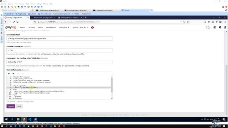The height and width of the screenshot is (128, 228).
Task: Open the MobaXterm Settings menu
Action: 39,4
